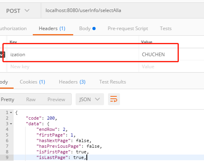204x161 pixels.
Task: Open Pre-request Script tab
Action: (x=128, y=29)
